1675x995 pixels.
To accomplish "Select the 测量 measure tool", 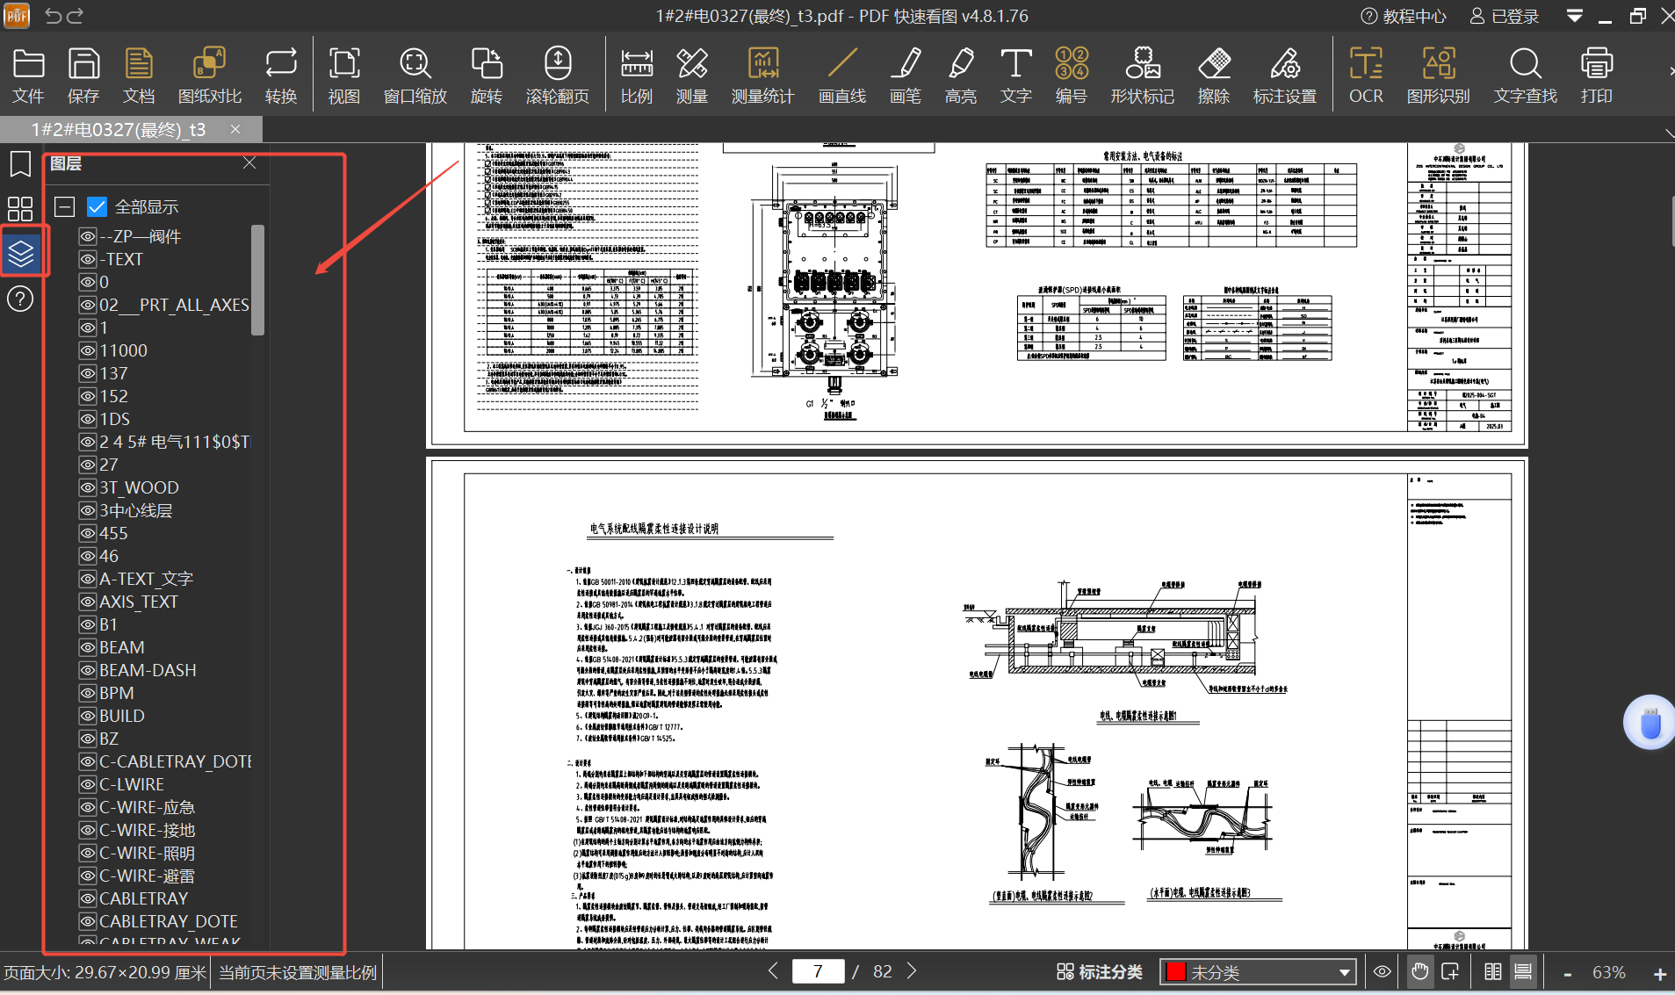I will tap(691, 76).
